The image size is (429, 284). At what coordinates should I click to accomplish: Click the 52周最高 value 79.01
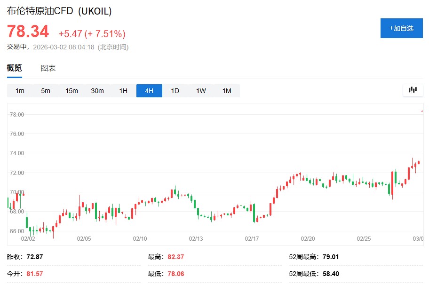coord(329,257)
